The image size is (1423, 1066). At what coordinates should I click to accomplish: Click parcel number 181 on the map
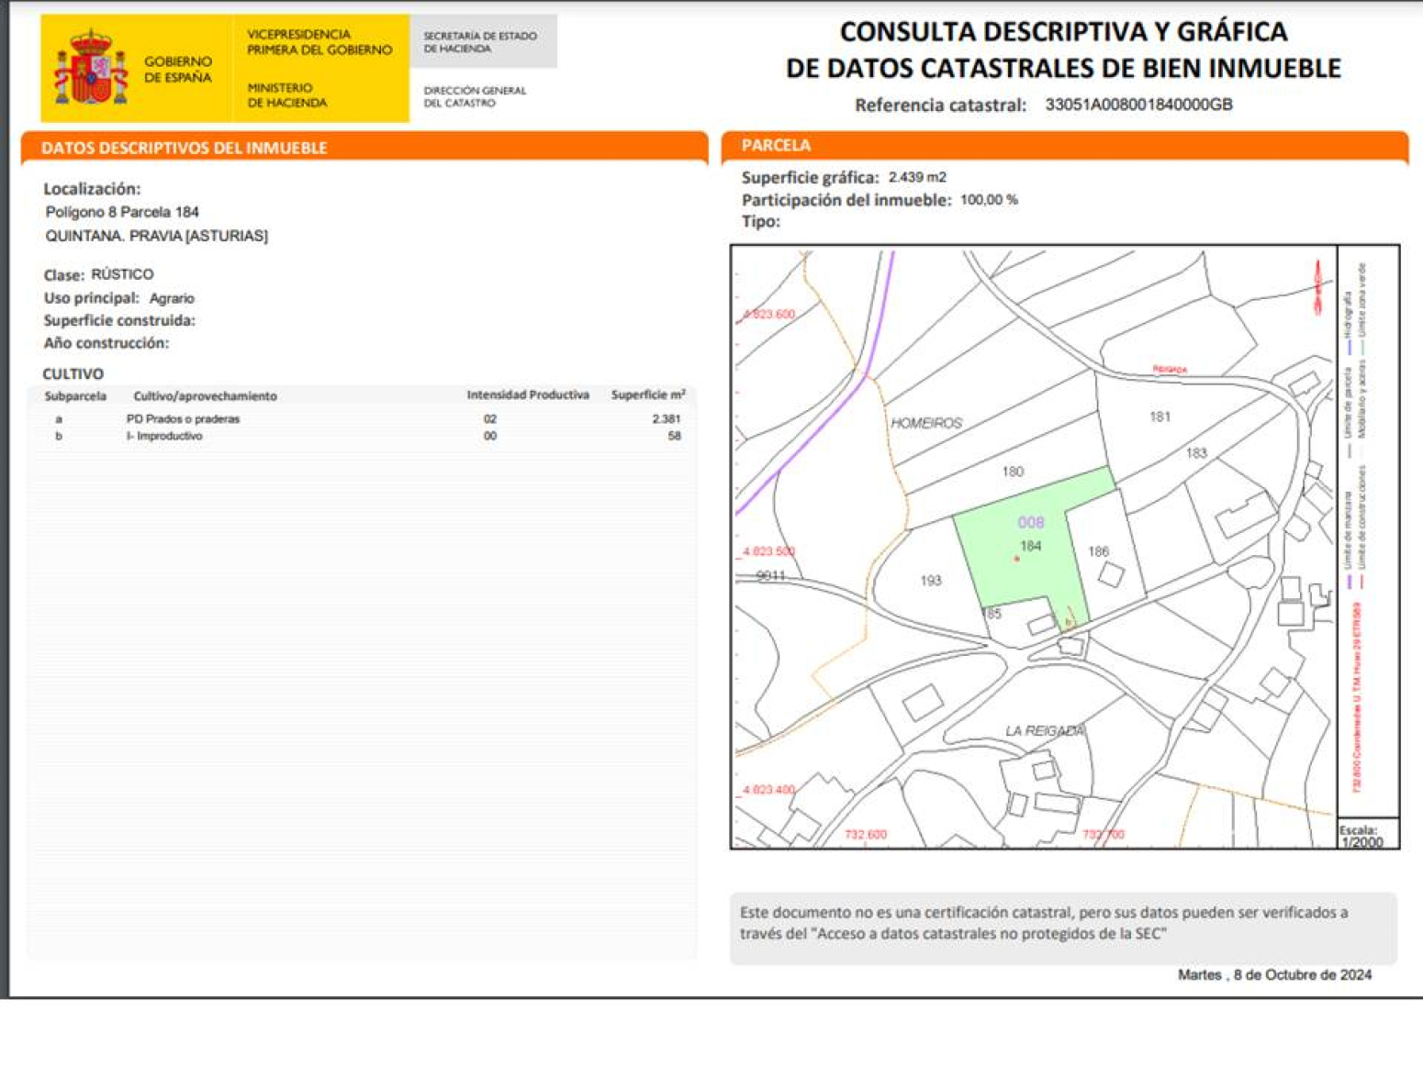(x=1160, y=416)
